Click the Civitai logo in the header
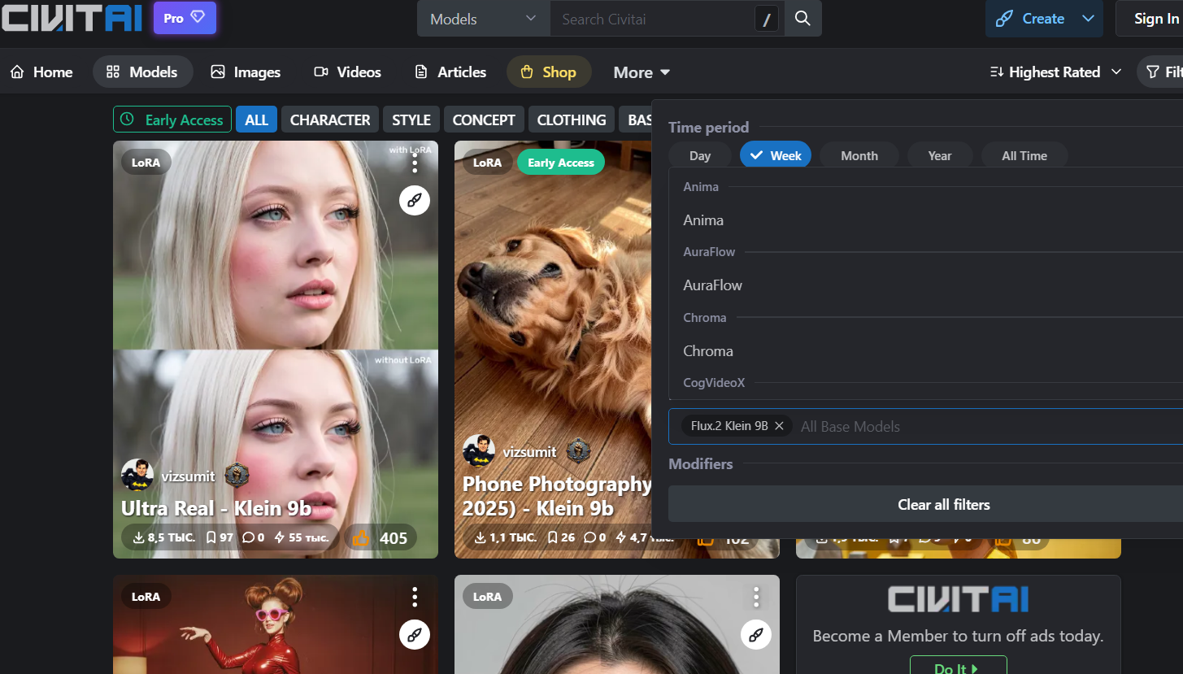The width and height of the screenshot is (1183, 674). [72, 18]
